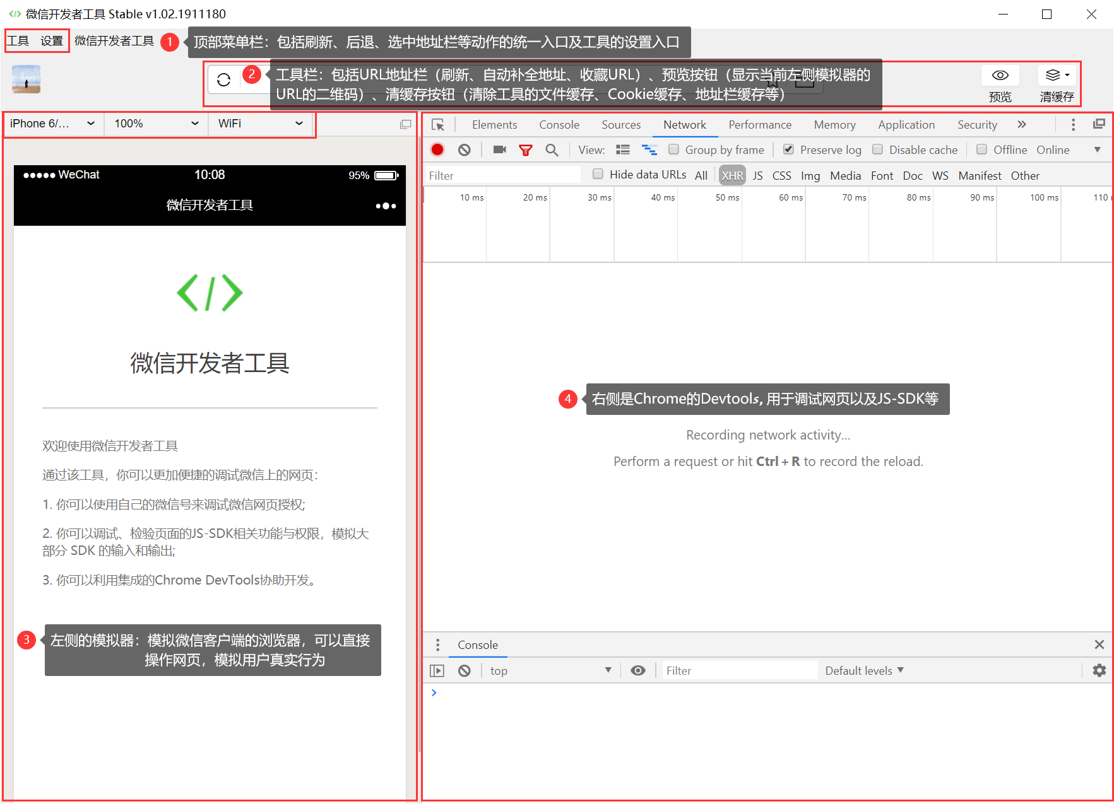Select the large request rows view icon
This screenshot has height=804, width=1114.
click(x=623, y=150)
